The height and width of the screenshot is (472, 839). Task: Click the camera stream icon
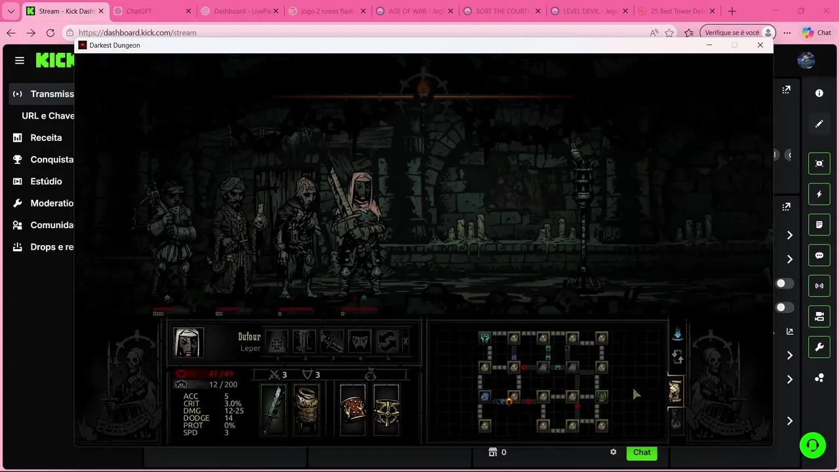819,317
